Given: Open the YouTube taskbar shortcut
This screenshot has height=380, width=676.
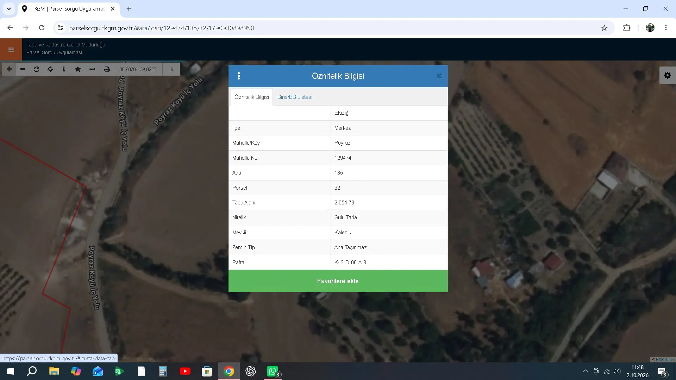Looking at the screenshot, I should click(x=185, y=371).
